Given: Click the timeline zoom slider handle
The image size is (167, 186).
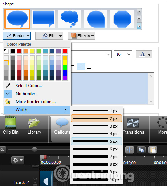Looking at the screenshot, I should [34, 149].
